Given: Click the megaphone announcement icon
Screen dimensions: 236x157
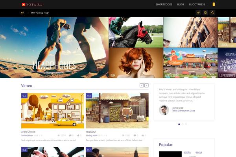Looking at the screenshot, I should [22, 13].
